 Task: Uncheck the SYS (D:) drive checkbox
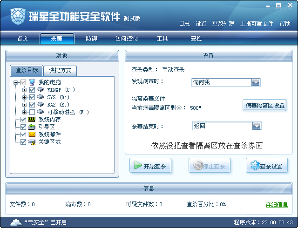pos(32,97)
